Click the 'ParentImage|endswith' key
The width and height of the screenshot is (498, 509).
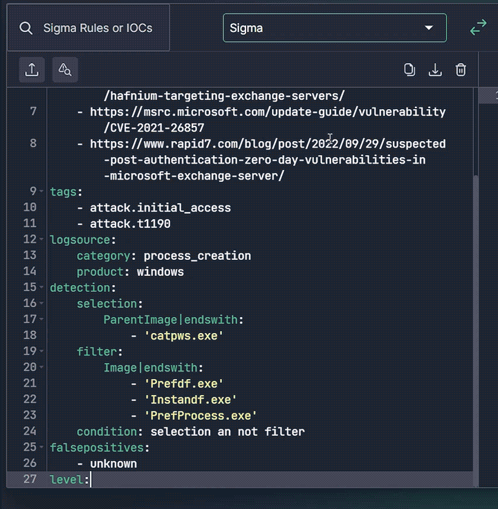(x=171, y=319)
